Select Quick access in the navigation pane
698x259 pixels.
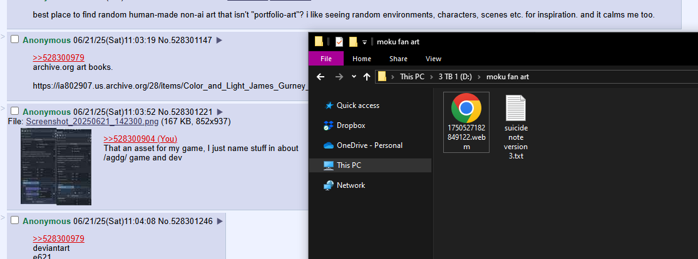click(x=358, y=105)
